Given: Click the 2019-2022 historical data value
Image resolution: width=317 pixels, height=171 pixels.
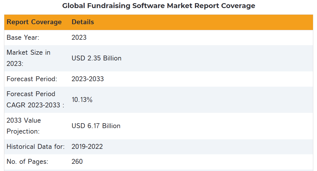Looking at the screenshot, I should [87, 147].
